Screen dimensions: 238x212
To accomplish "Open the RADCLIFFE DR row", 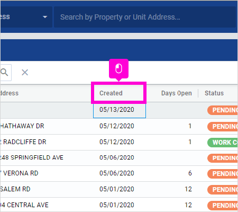I will [119, 142].
